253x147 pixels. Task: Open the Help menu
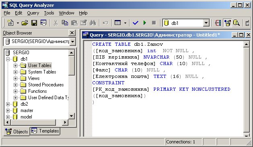tap(83, 13)
